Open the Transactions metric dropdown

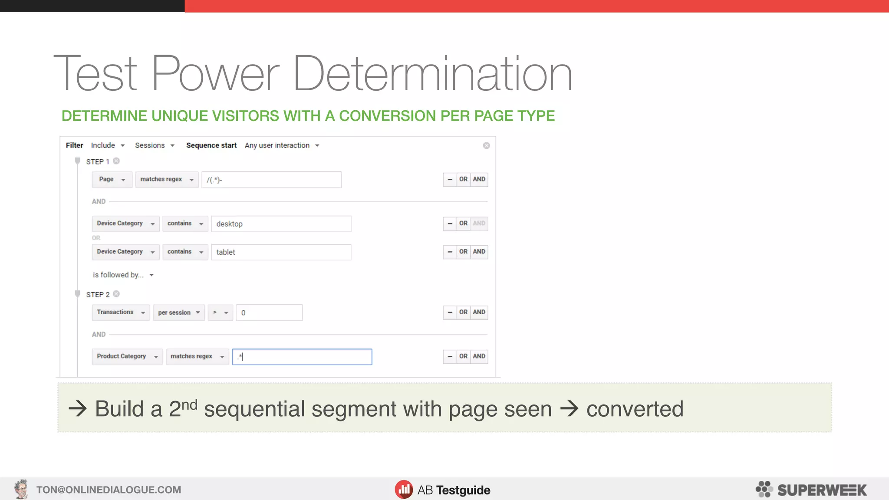point(121,312)
